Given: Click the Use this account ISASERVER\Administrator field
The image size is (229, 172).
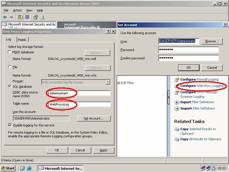Looking at the screenshot, I should 41,119.
